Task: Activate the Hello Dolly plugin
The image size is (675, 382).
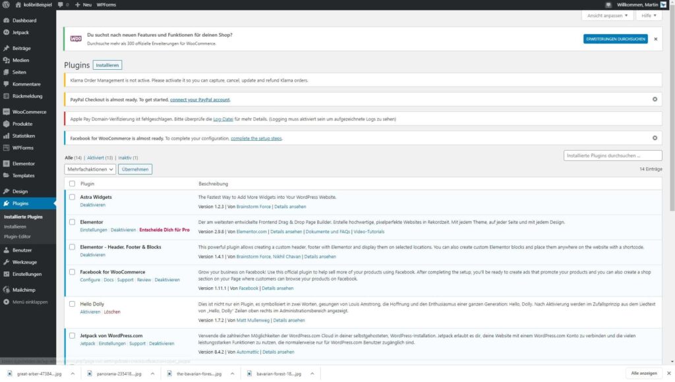Action: coord(90,312)
